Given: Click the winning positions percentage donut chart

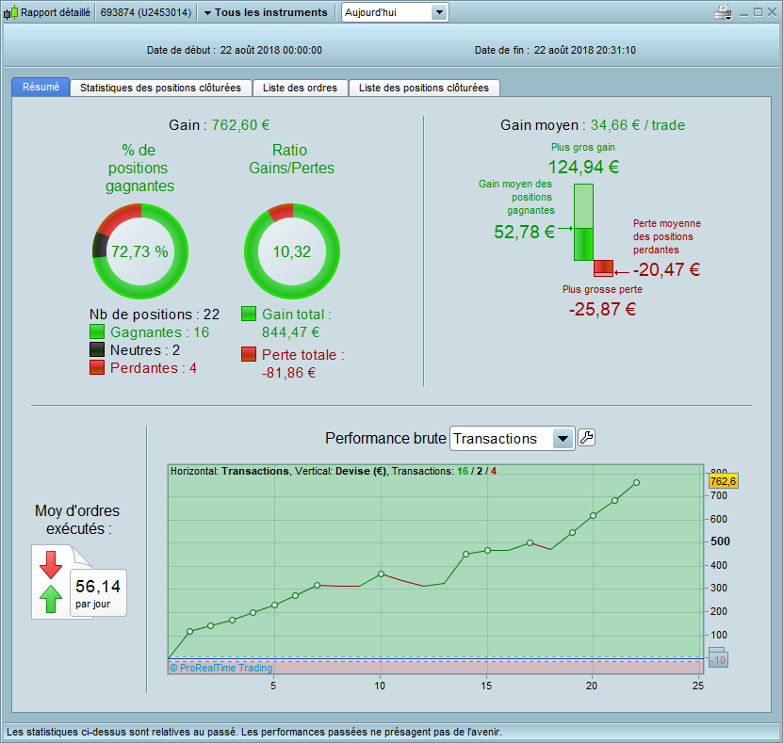Looking at the screenshot, I should pos(140,251).
